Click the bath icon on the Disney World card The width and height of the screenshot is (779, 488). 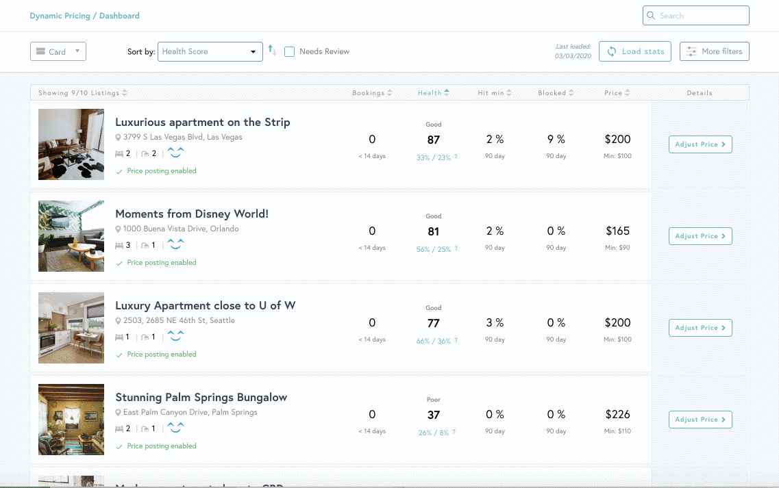(x=145, y=245)
